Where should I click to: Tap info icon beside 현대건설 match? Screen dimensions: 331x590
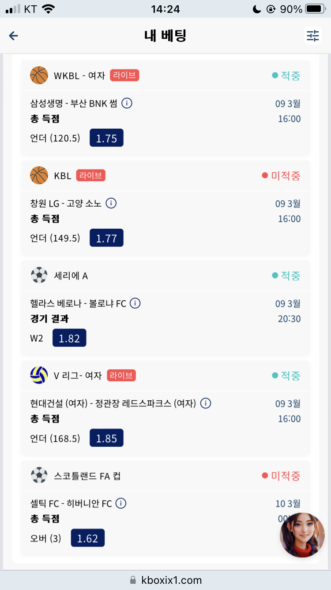[206, 403]
